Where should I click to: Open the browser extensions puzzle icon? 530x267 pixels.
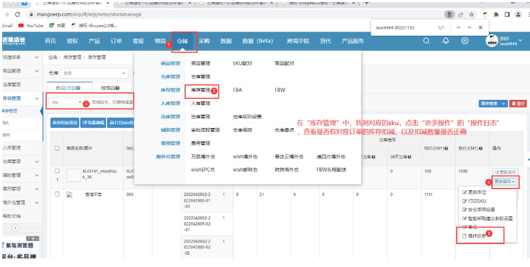(496, 14)
